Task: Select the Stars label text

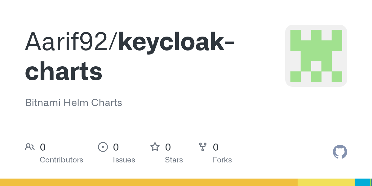Action: (x=174, y=160)
